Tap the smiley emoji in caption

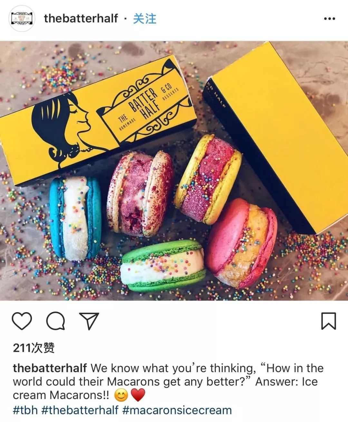(x=121, y=395)
